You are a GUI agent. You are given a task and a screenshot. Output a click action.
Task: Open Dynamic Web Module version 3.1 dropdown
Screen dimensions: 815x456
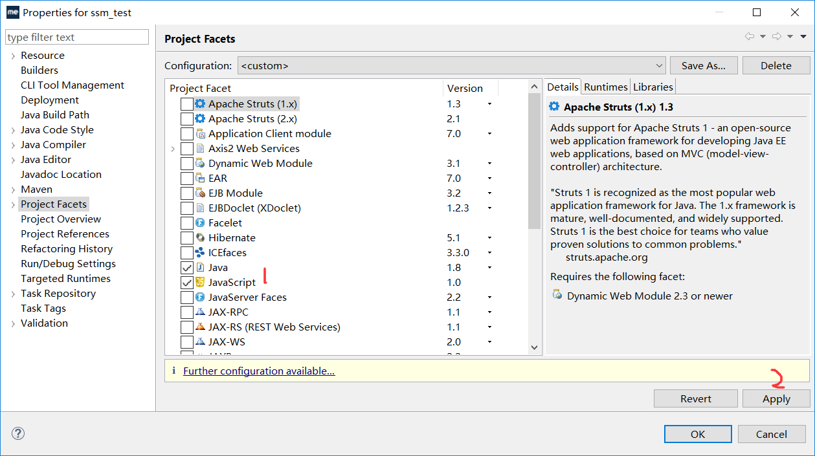pos(489,164)
